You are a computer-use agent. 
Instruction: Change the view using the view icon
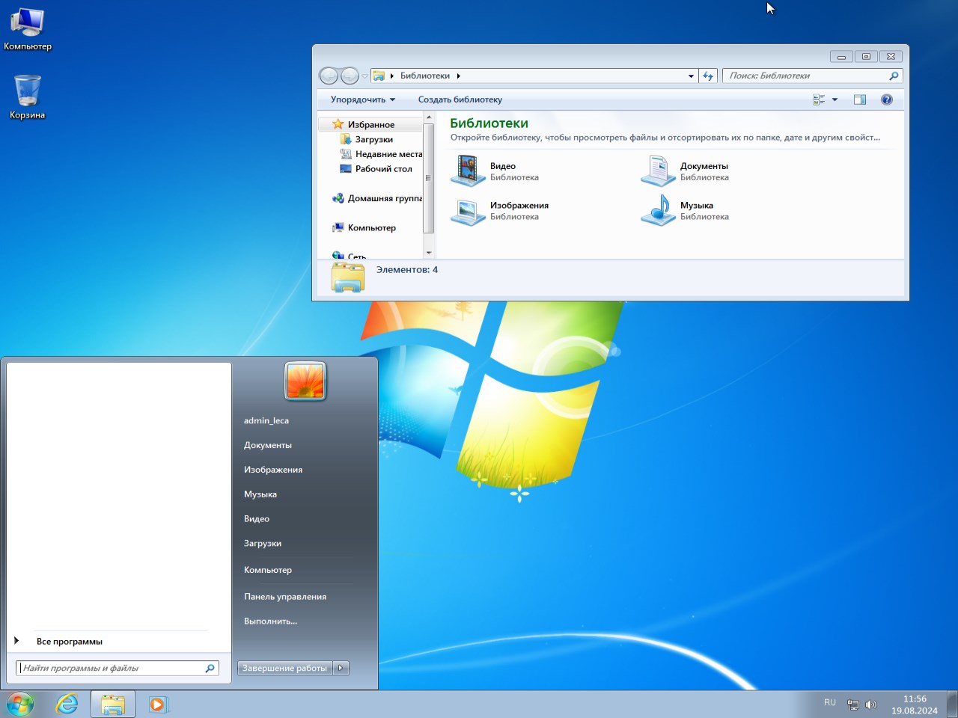pyautogui.click(x=819, y=99)
